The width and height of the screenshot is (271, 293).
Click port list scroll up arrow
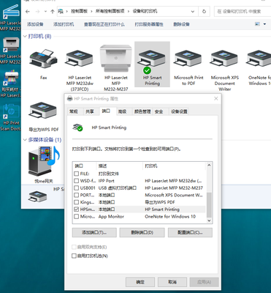[209, 165]
